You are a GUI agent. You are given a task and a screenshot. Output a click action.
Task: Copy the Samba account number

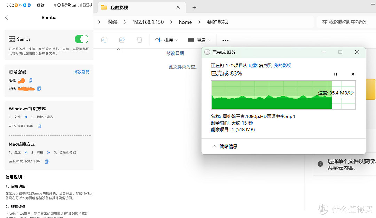pos(30,80)
